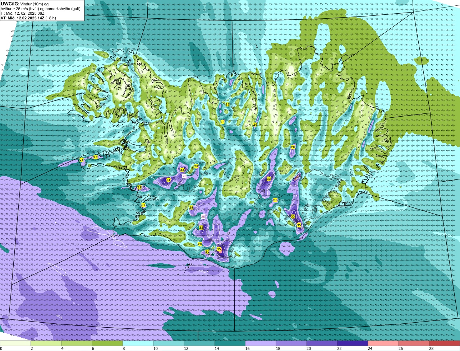Click the light lavender 16–18 m/s legend swatch
This screenshot has width=460, height=351.
(x=261, y=343)
